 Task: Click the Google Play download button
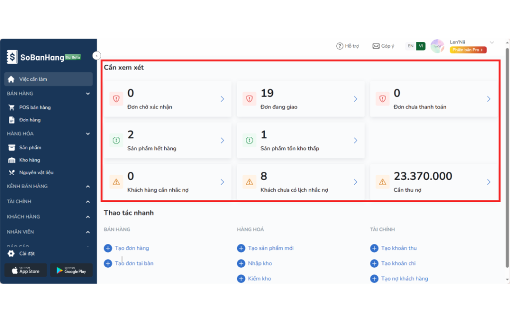point(71,270)
